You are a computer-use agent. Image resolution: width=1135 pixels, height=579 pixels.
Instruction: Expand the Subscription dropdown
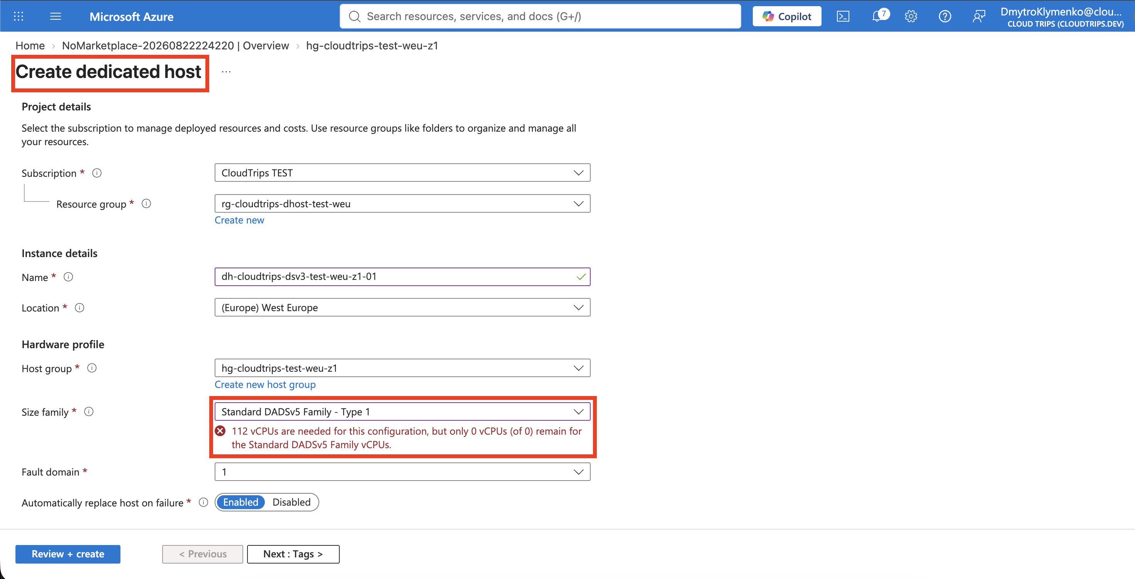[x=402, y=173]
